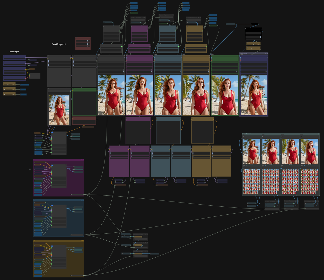The image size is (324, 280).
Task: Click the large image in the purple sampler node
Action: coord(139,95)
